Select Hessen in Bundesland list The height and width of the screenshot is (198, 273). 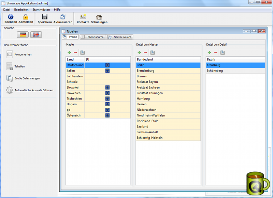click(168, 104)
